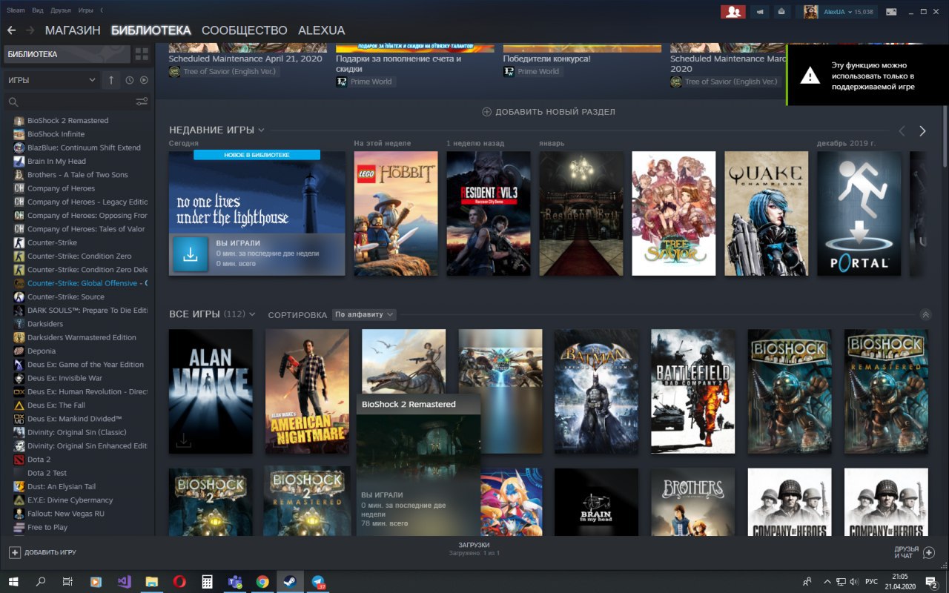
Task: Open Visual Studio from the taskbar
Action: pyautogui.click(x=124, y=581)
